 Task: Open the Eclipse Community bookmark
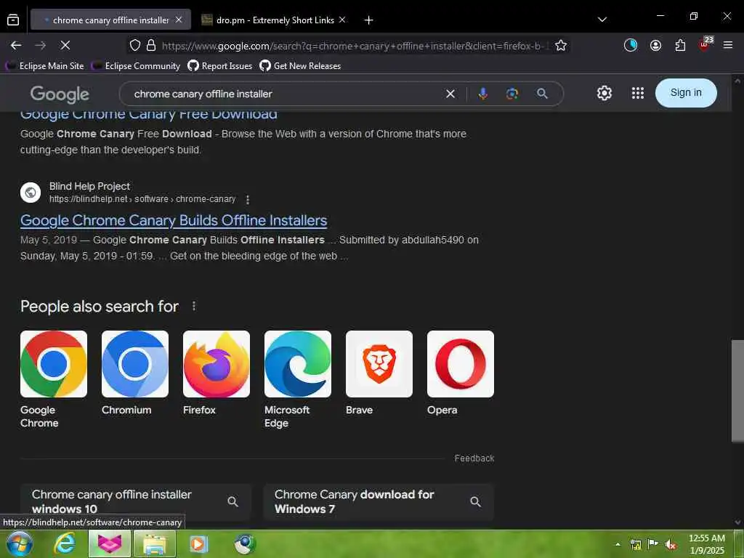pos(136,66)
